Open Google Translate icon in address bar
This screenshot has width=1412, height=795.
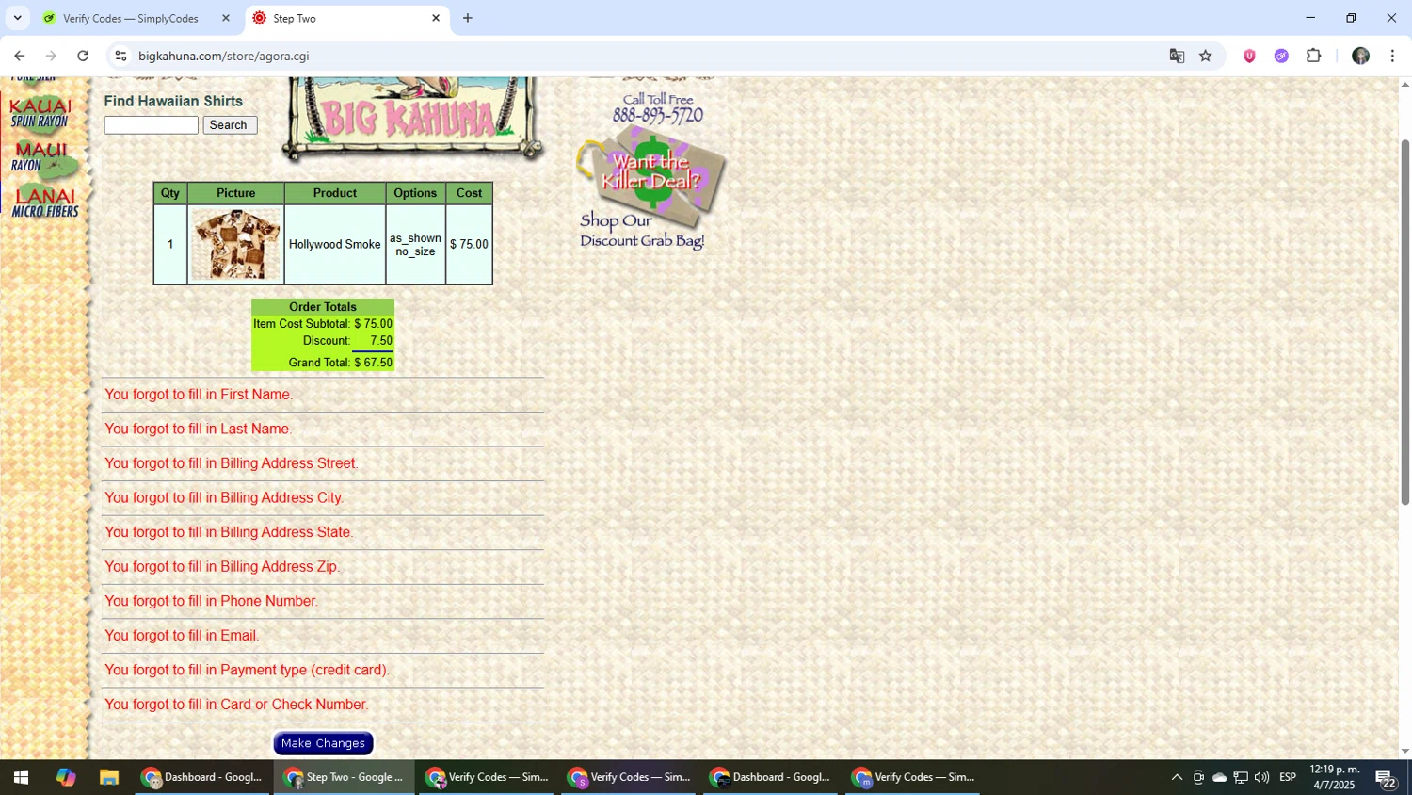click(x=1177, y=56)
